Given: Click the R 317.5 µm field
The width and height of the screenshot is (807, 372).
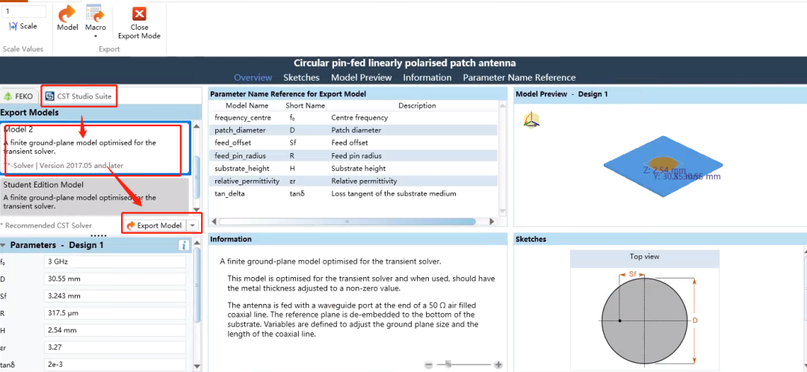Looking at the screenshot, I should pyautogui.click(x=115, y=313).
